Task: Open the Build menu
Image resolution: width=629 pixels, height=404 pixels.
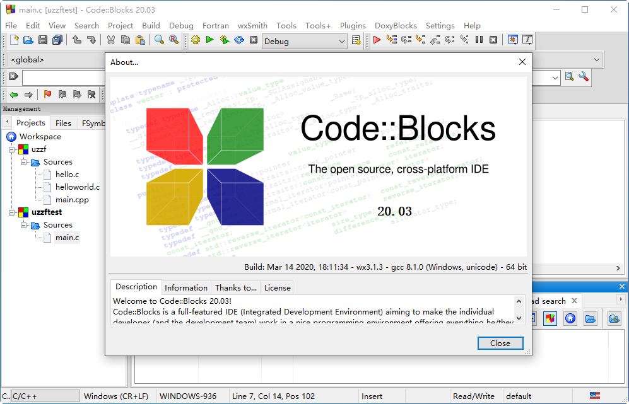Action: point(151,26)
